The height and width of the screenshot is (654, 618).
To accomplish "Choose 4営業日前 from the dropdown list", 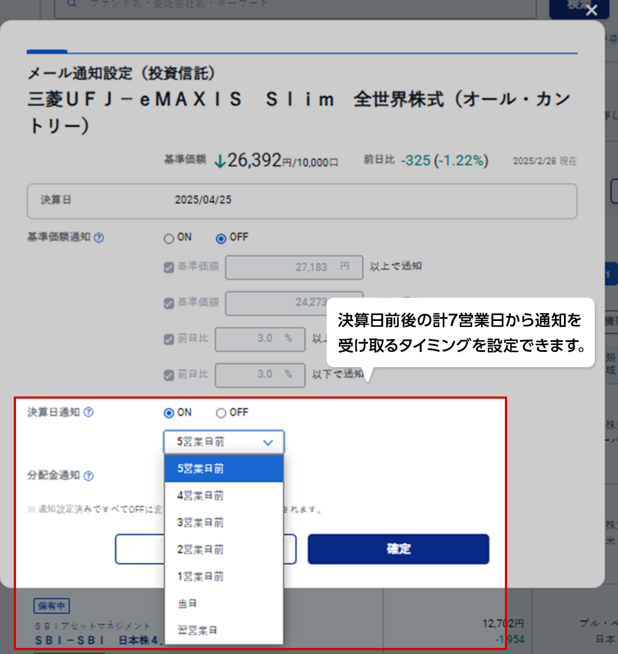I will pos(223,496).
